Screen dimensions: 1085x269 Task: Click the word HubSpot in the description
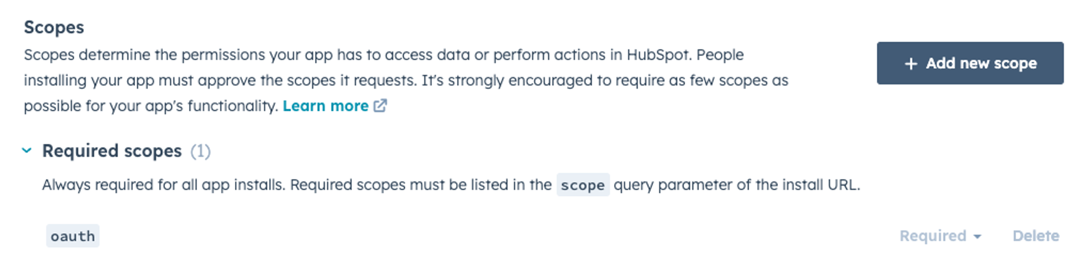[658, 55]
